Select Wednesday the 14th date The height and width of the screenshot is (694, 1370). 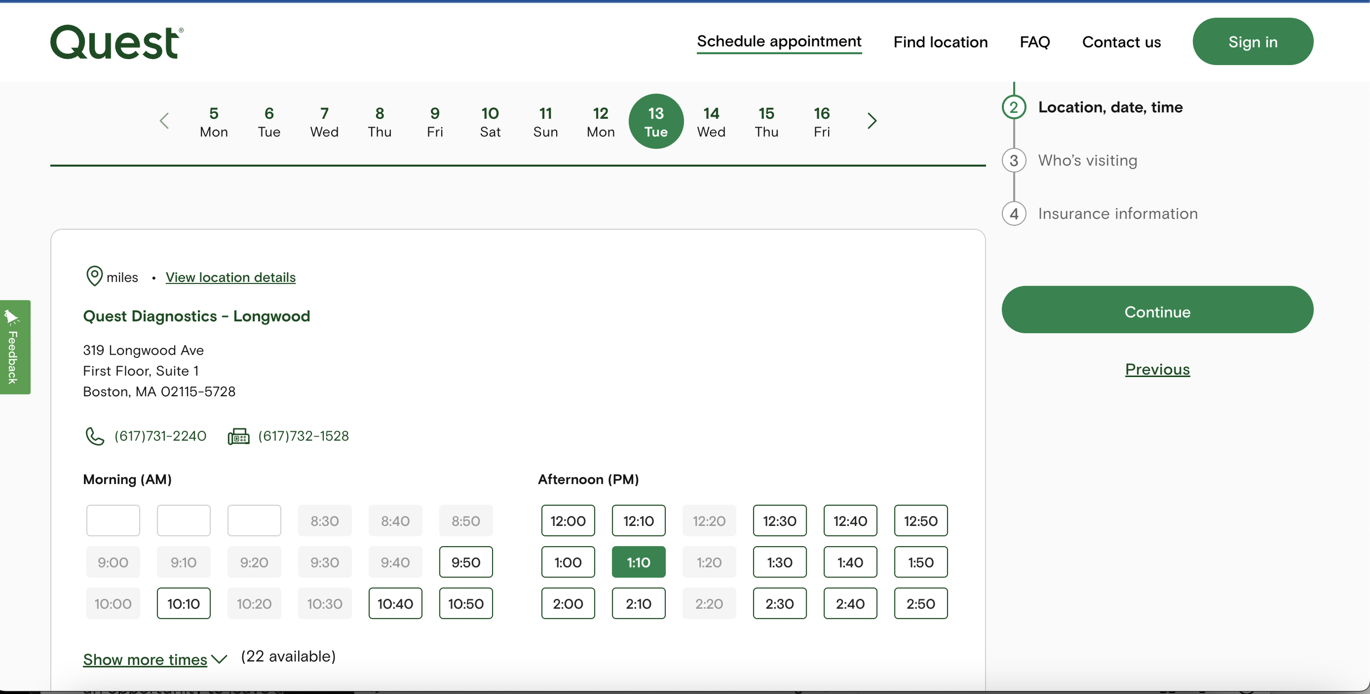point(711,122)
